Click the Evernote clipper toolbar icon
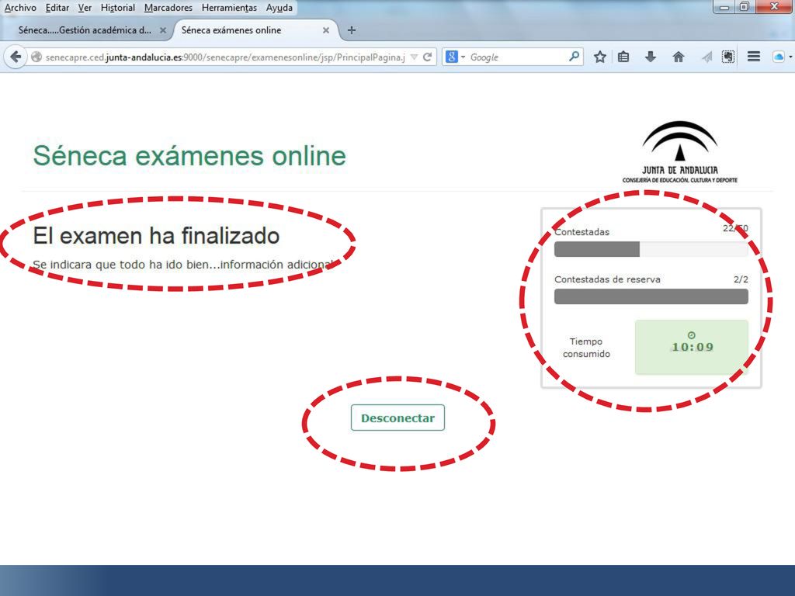The width and height of the screenshot is (795, 596). point(728,57)
